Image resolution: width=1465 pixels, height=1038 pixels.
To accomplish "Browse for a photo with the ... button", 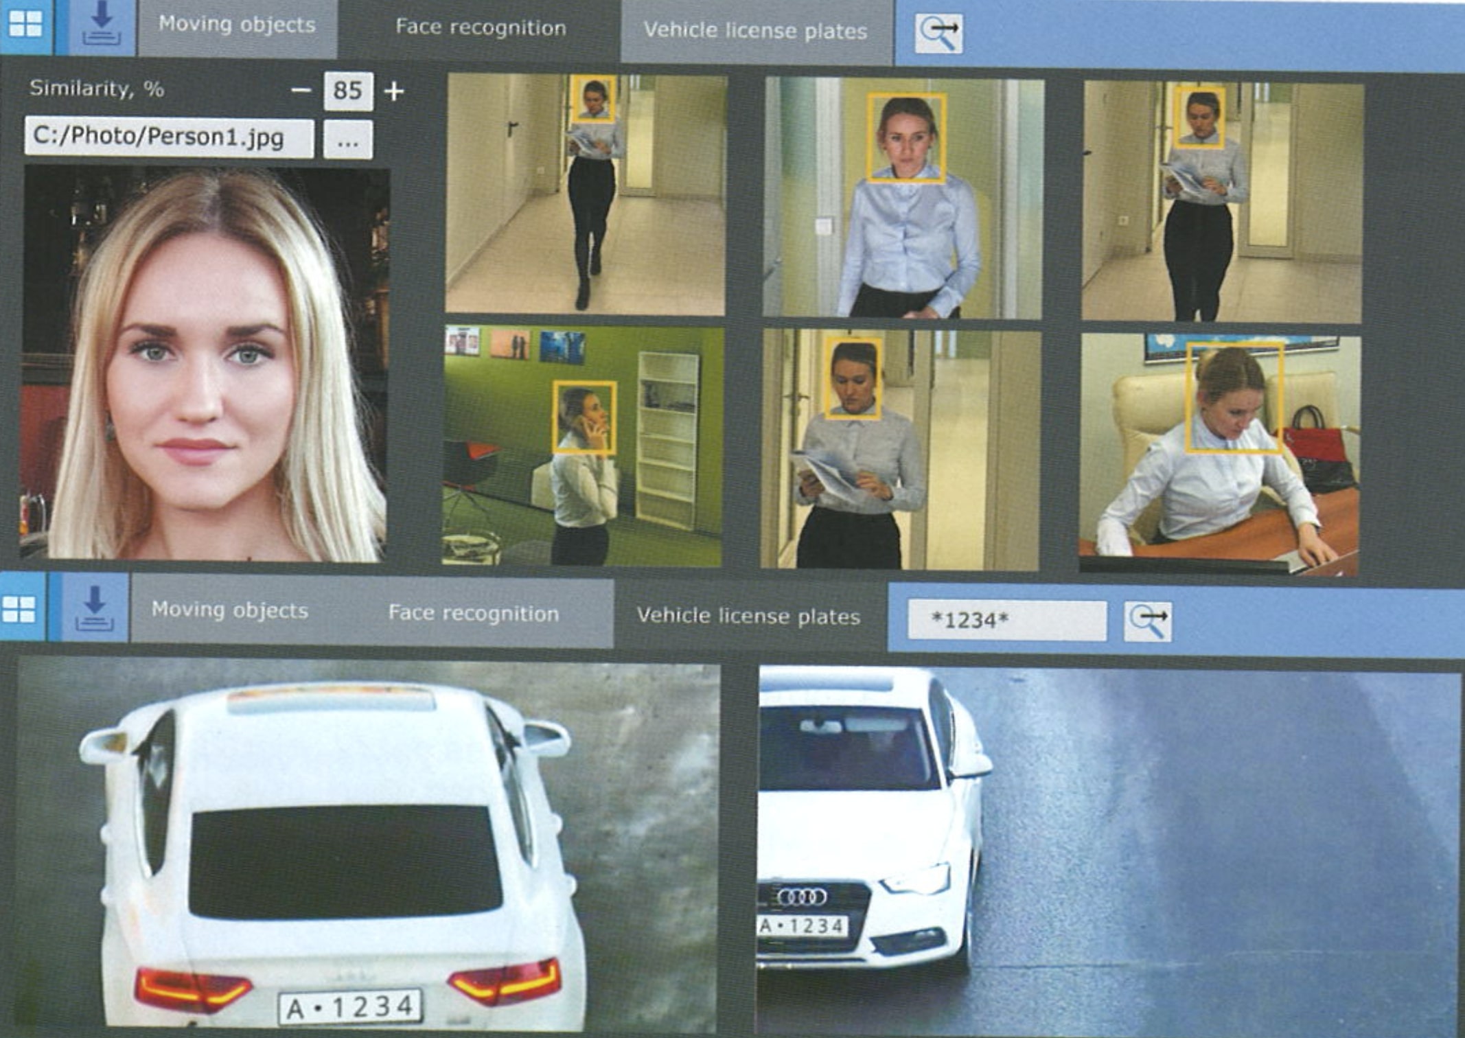I will 348,140.
